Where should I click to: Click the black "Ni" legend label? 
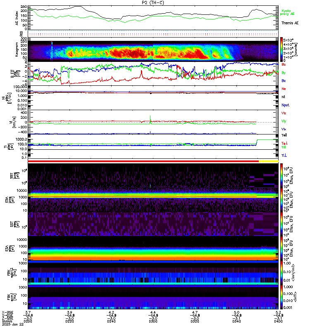[283, 97]
